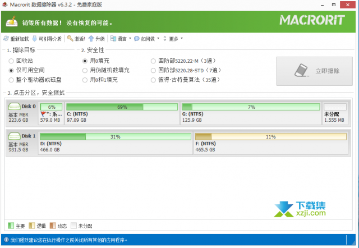Click the C: (NTFS) partition label

click(77, 114)
